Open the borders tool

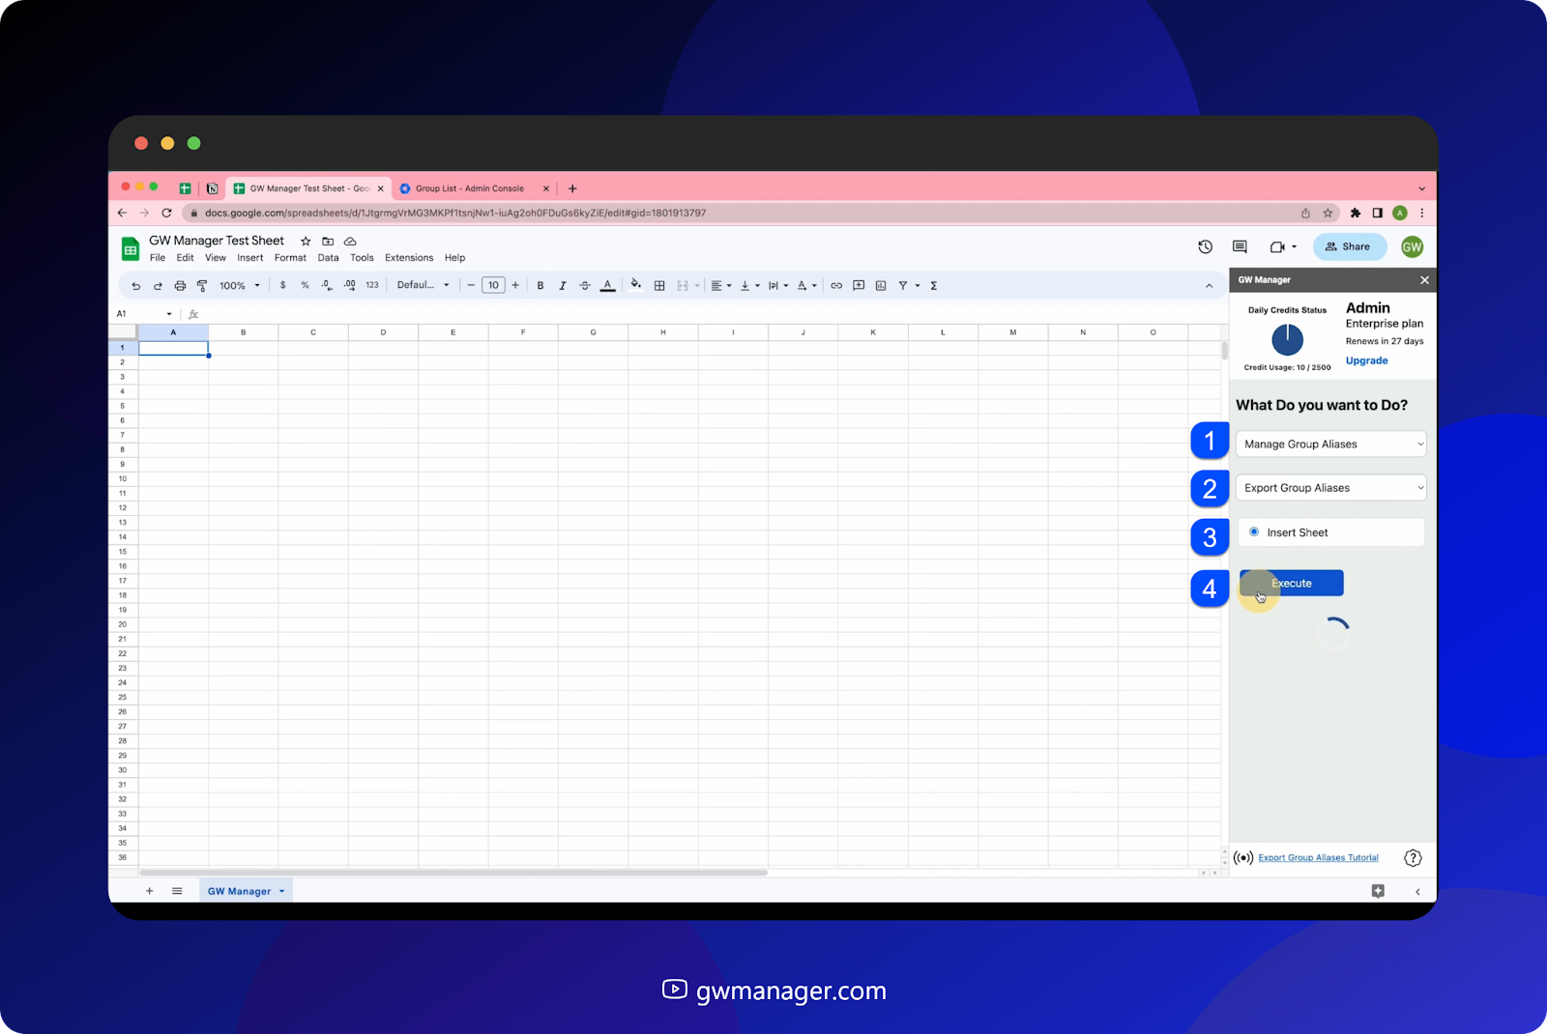click(x=659, y=286)
